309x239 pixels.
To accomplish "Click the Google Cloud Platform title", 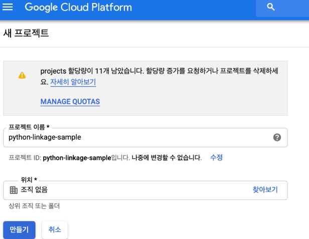I will pos(78,8).
